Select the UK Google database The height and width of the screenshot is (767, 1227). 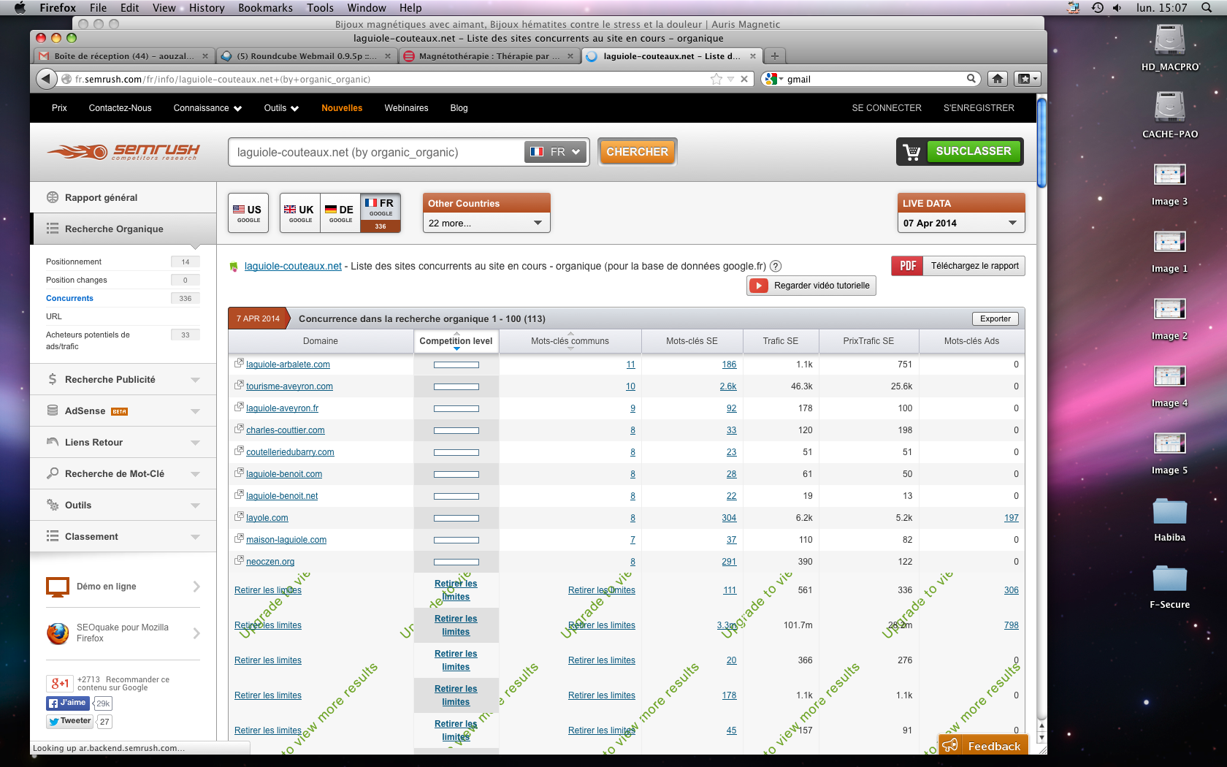(299, 213)
